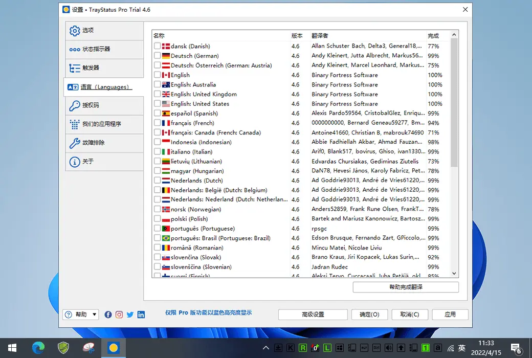Open the 帮助 dropdown menu

81,315
